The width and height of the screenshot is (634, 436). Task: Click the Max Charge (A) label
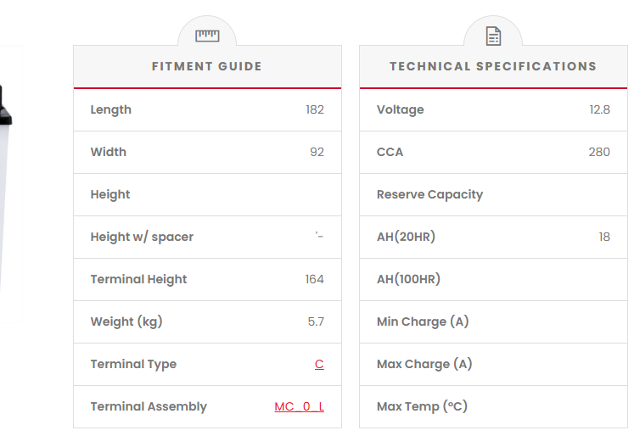tap(424, 364)
